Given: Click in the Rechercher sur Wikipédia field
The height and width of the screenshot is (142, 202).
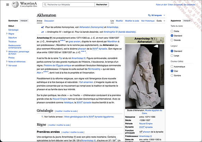Looking at the screenshot, I should (69, 5).
